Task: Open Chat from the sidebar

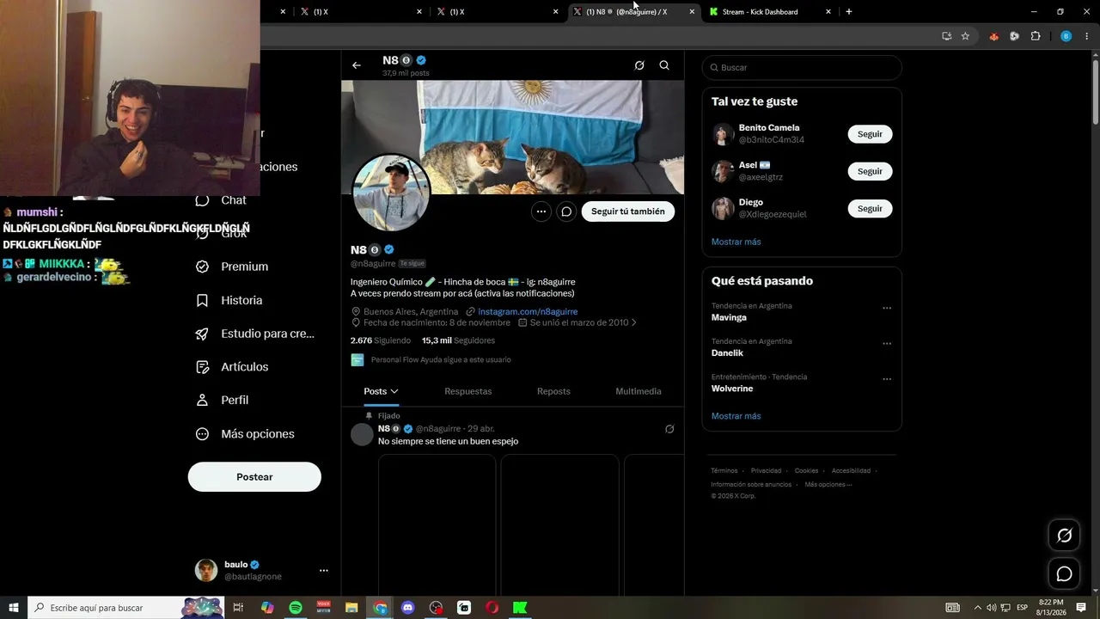Action: click(x=221, y=200)
